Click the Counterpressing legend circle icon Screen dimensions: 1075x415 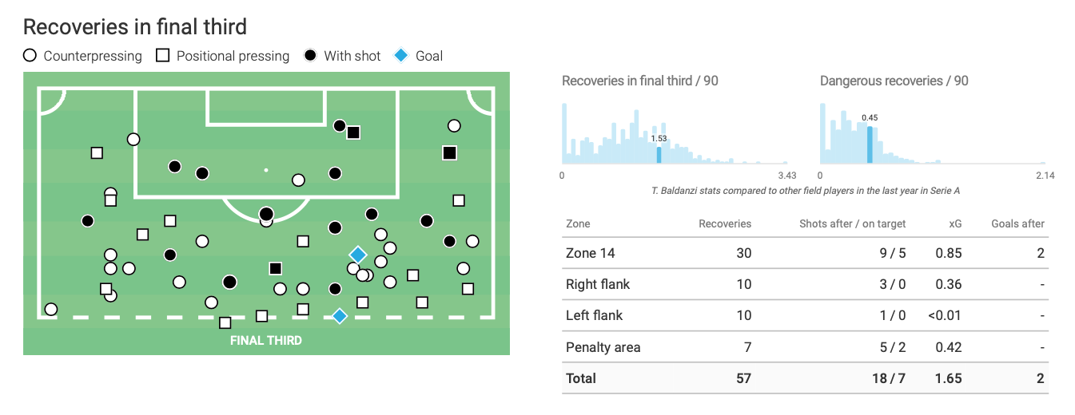click(x=30, y=56)
